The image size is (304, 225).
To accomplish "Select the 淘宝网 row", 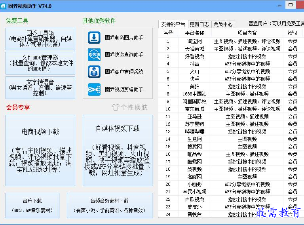I will [231, 41].
